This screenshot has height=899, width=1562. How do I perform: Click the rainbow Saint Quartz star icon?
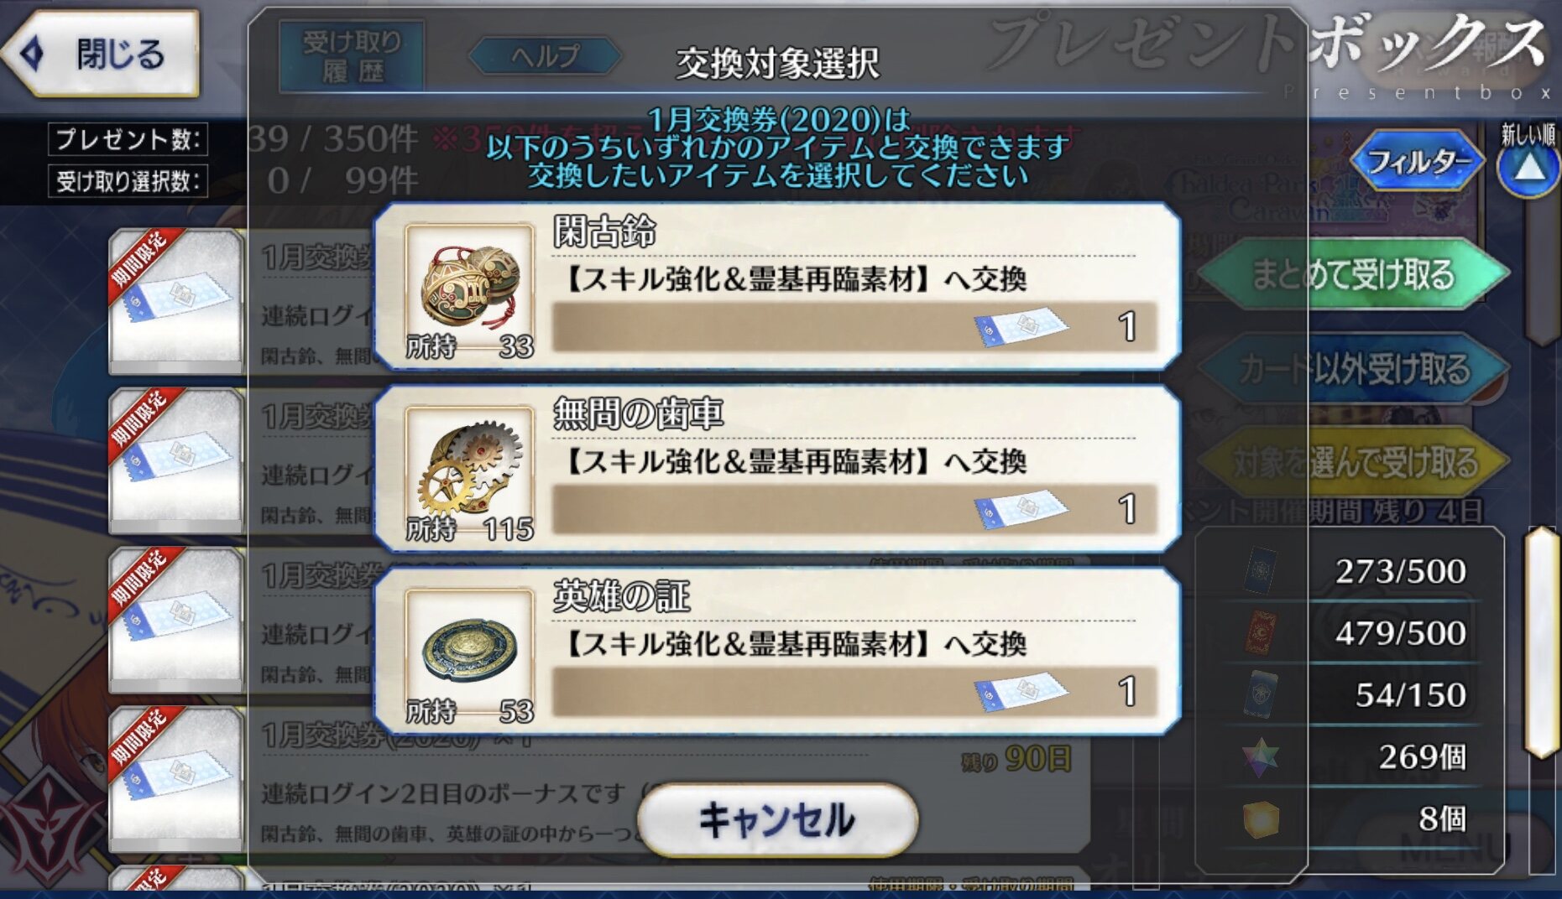pos(1261,756)
